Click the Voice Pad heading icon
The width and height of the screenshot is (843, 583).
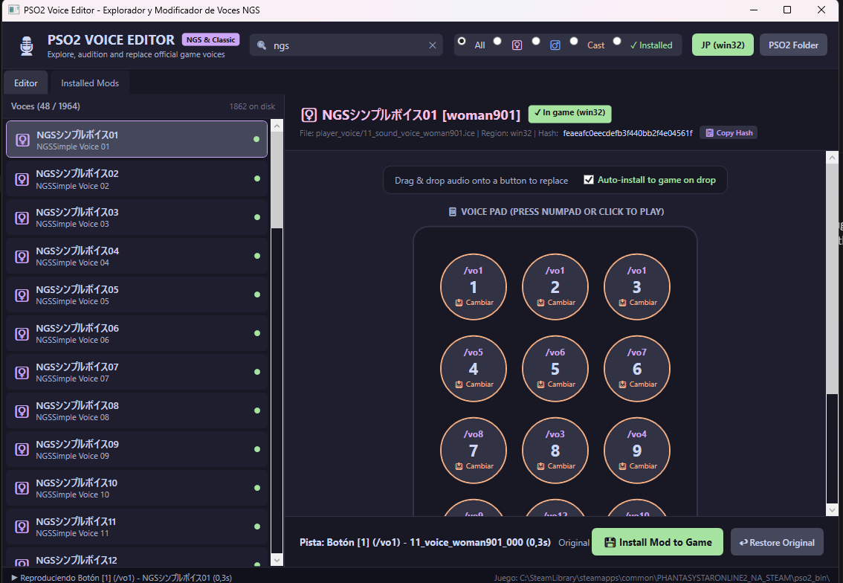tap(453, 212)
